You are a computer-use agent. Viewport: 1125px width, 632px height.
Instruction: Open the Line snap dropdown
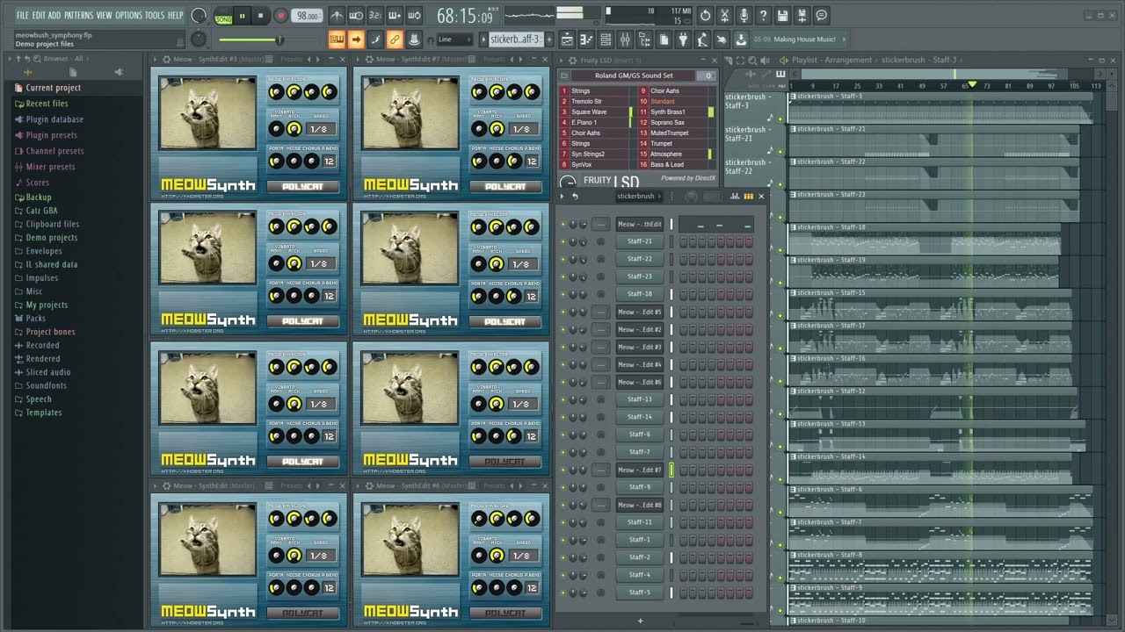click(454, 39)
